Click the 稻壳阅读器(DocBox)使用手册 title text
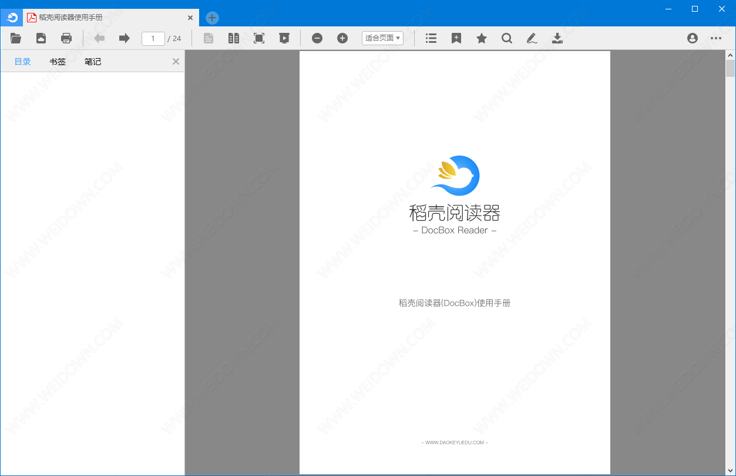Viewport: 736px width, 476px height. pyautogui.click(x=455, y=303)
